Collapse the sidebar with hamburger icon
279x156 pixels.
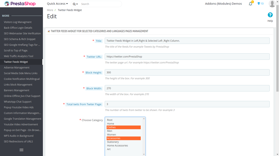tap(21, 150)
